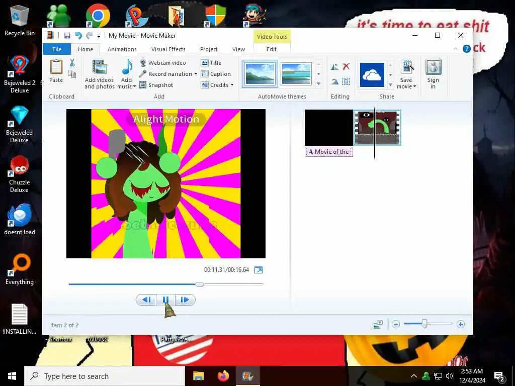This screenshot has width=515, height=386.
Task: Zoom out the timeline with the minus button
Action: (x=396, y=325)
